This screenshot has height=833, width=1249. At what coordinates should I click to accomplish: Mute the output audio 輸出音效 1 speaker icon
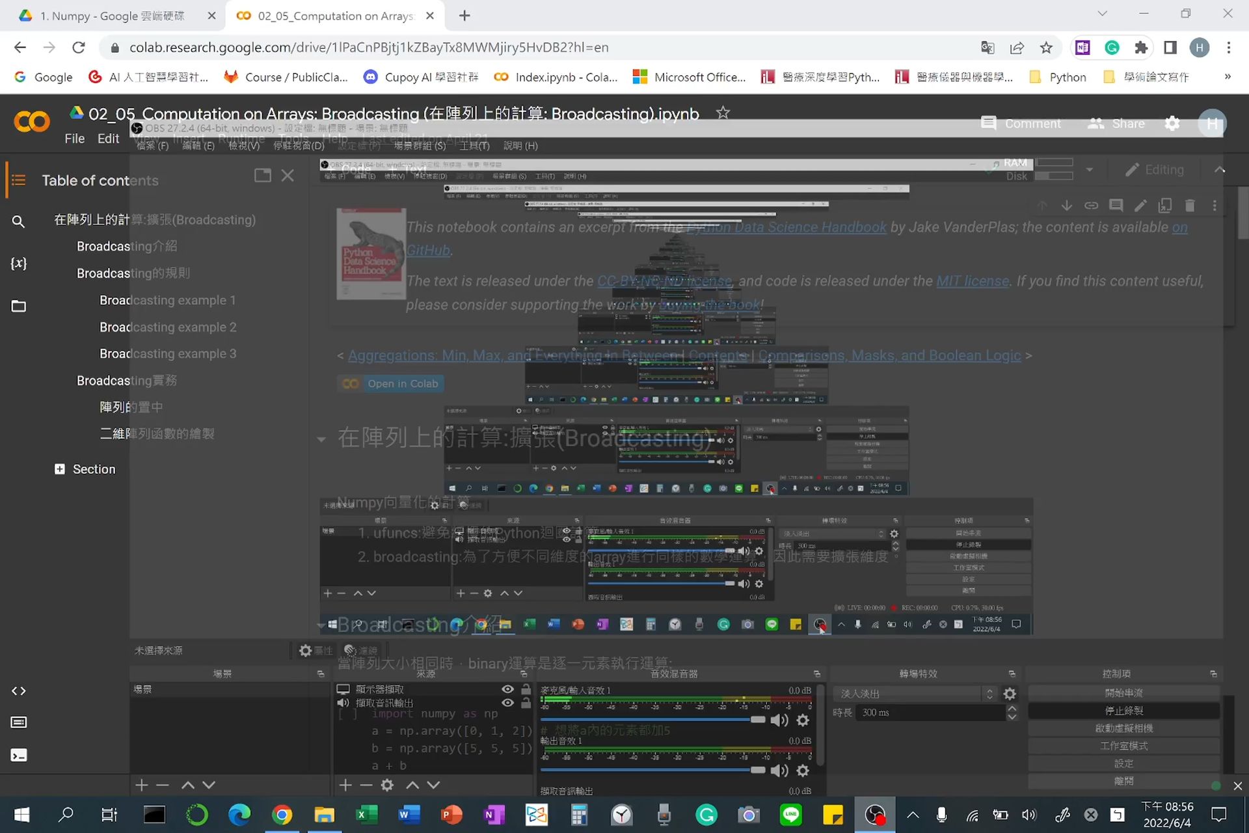coord(778,771)
